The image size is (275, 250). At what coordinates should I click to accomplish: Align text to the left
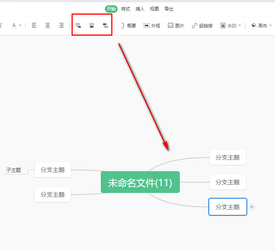pyautogui.click(x=34, y=26)
